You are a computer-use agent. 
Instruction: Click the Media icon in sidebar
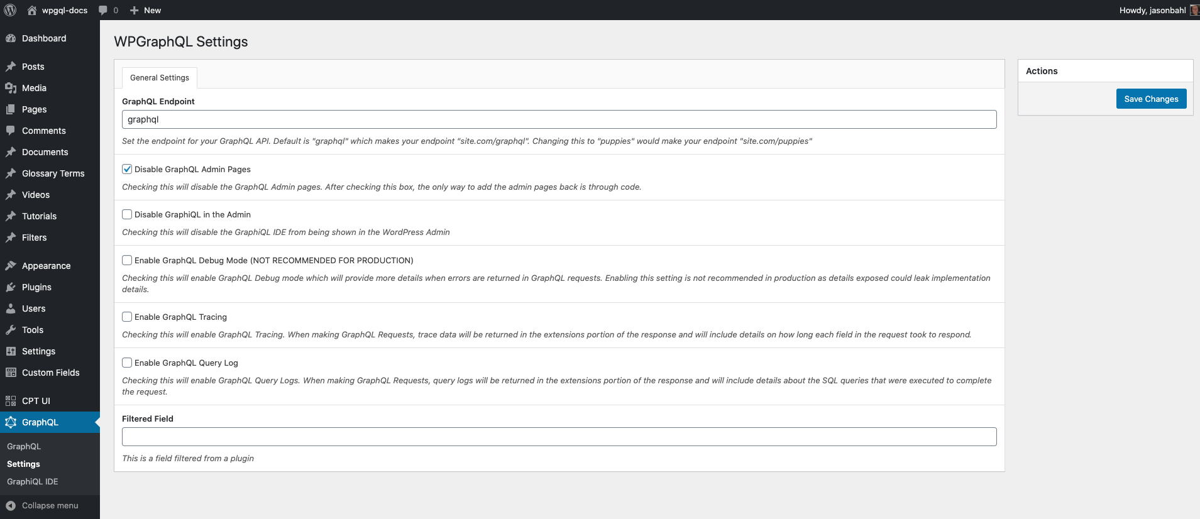[11, 88]
